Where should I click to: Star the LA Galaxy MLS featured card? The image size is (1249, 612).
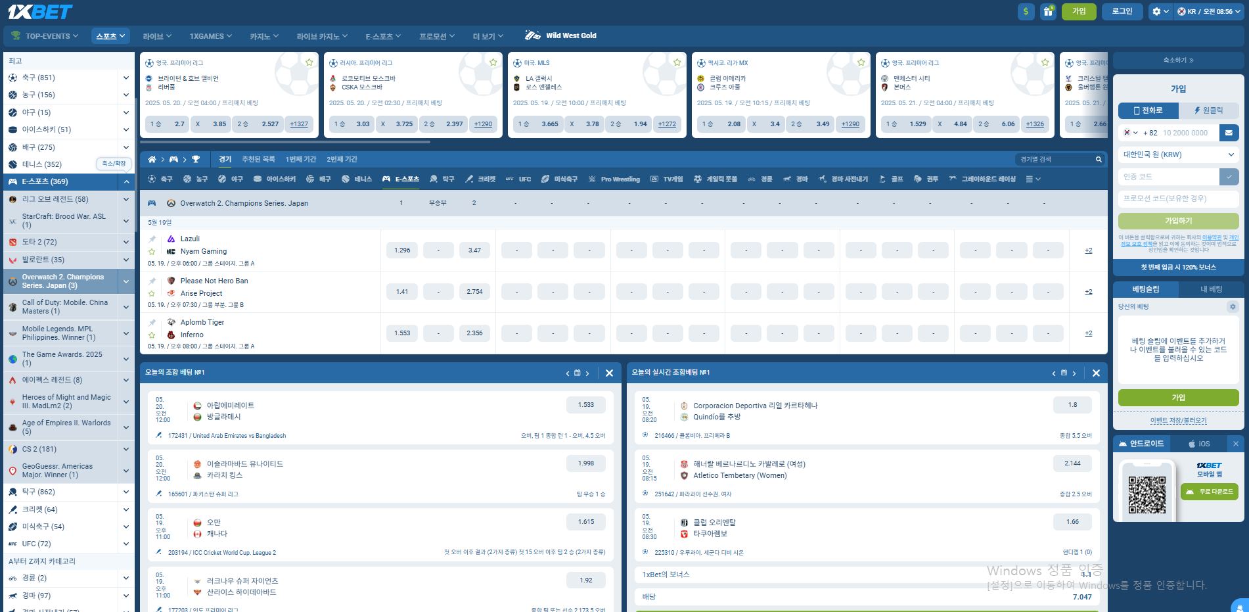pos(677,62)
